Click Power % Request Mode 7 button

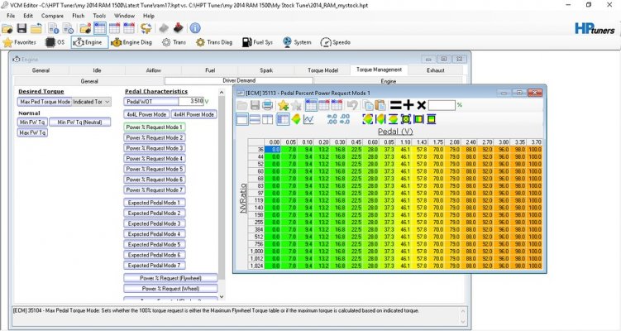coord(155,189)
